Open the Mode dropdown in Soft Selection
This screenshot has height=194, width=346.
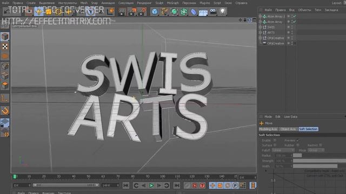click(x=316, y=150)
